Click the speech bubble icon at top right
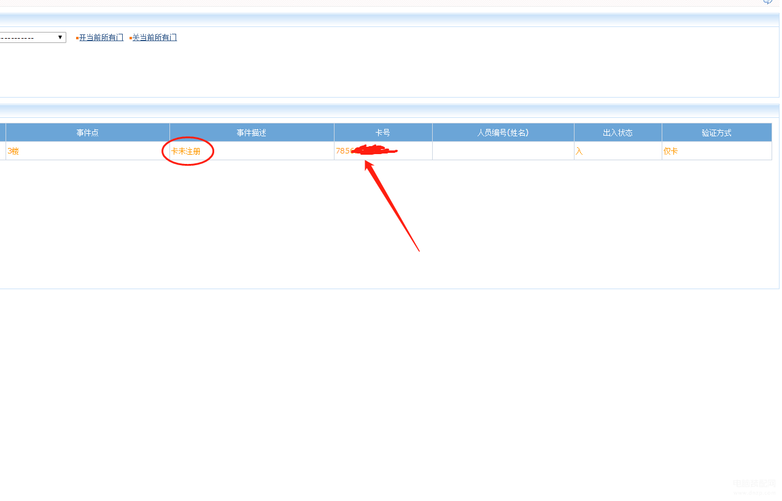 (x=768, y=2)
